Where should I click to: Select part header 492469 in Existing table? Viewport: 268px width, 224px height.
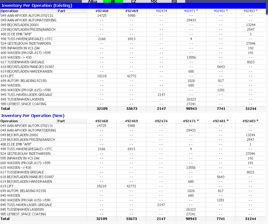(x=132, y=11)
